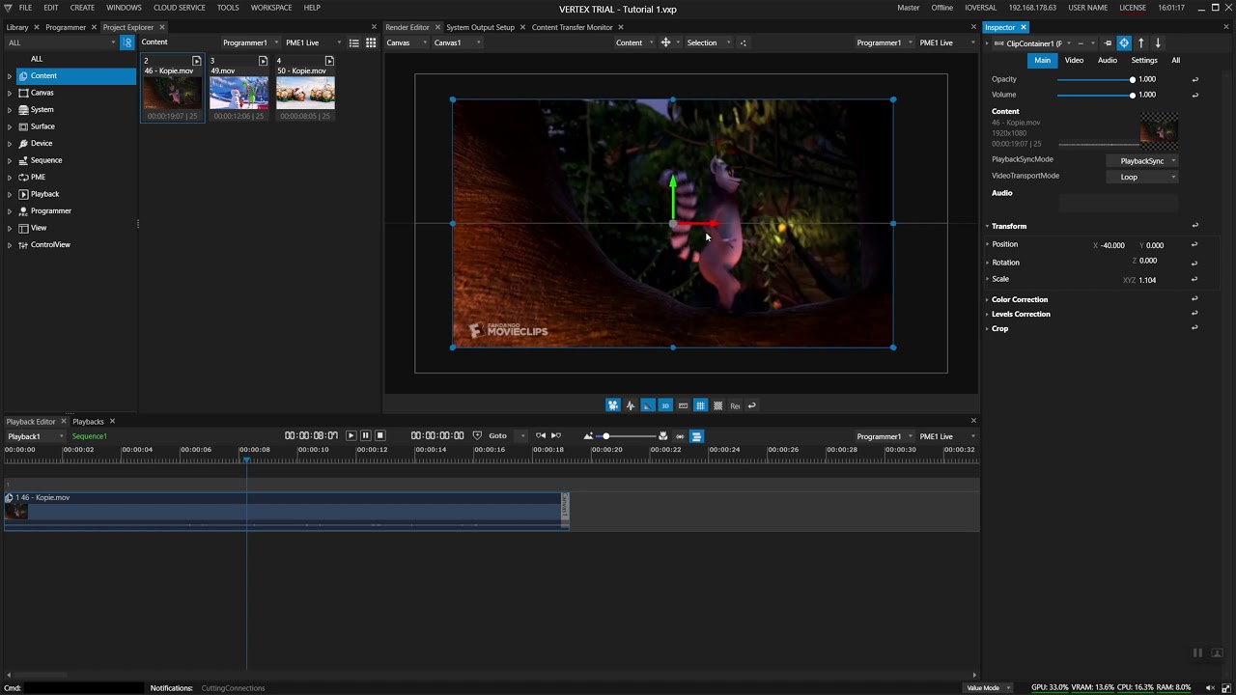The image size is (1236, 695).
Task: Expand the Sequence tree node
Action: [10, 160]
